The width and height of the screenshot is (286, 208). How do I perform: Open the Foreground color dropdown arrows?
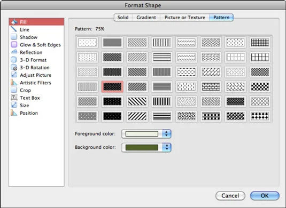coord(167,134)
